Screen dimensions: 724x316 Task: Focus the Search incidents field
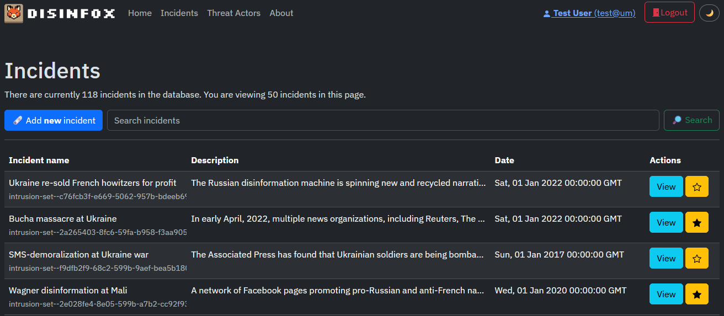(x=383, y=120)
